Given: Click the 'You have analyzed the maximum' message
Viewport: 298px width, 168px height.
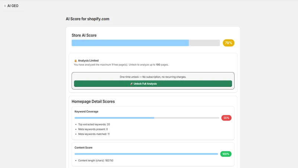Looking at the screenshot, I should [121, 65].
